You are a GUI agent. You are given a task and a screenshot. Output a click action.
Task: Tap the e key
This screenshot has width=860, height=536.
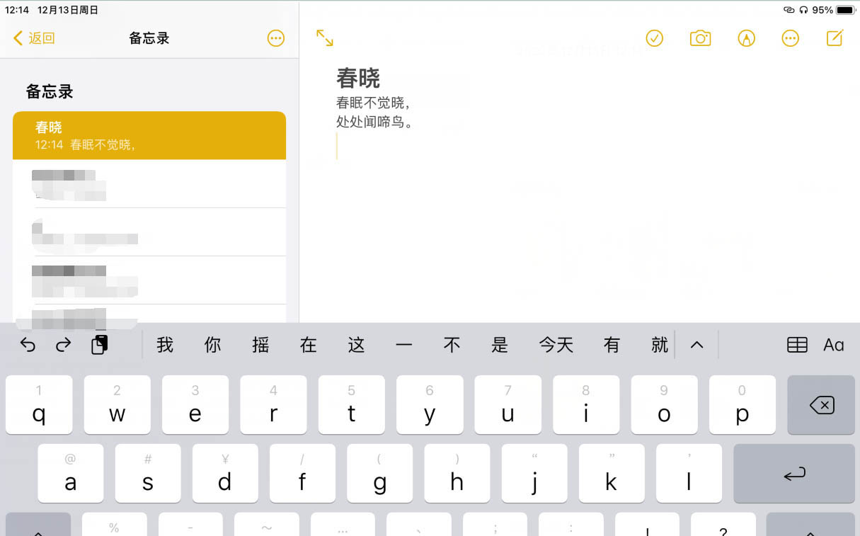195,405
